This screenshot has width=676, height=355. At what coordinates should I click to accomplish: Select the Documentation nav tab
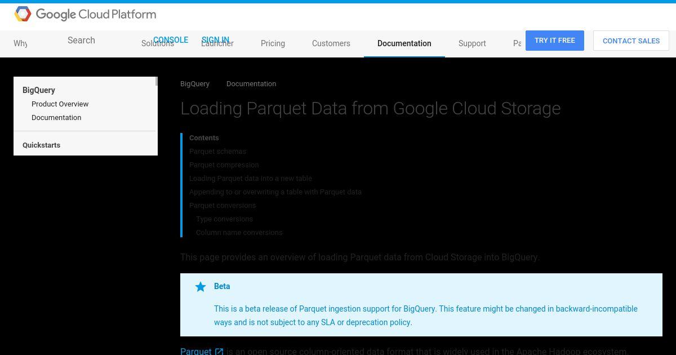click(404, 43)
